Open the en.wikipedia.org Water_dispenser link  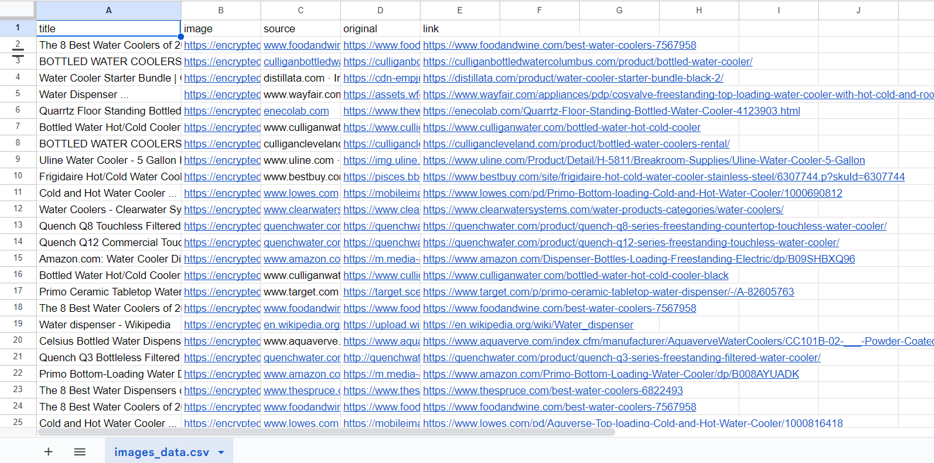(528, 324)
